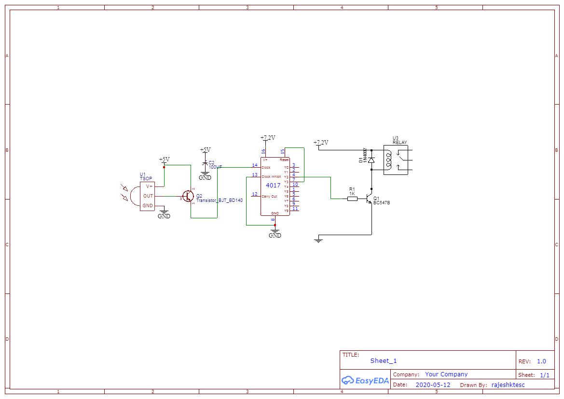Click output pin number 10 on the 4017
The height and width of the screenshot is (399, 564).
pos(295,185)
